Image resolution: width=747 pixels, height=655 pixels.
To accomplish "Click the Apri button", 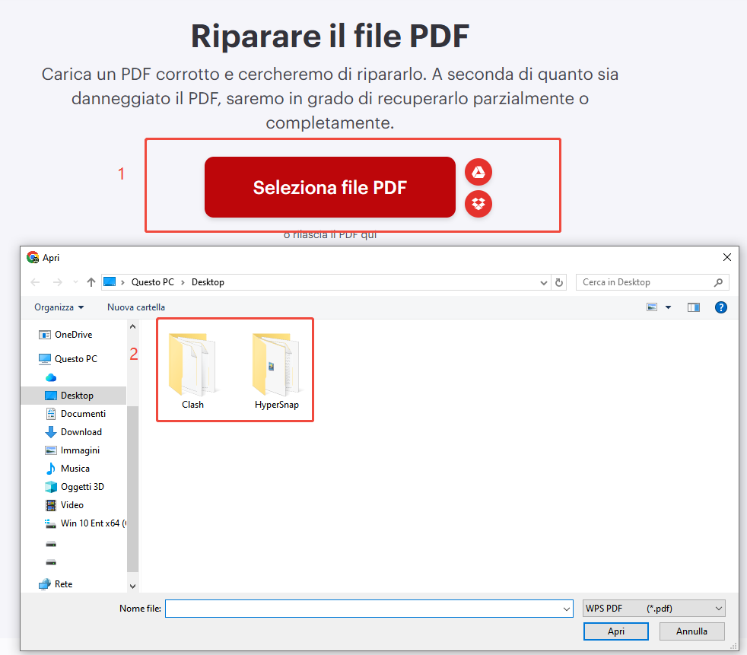I will coord(615,631).
